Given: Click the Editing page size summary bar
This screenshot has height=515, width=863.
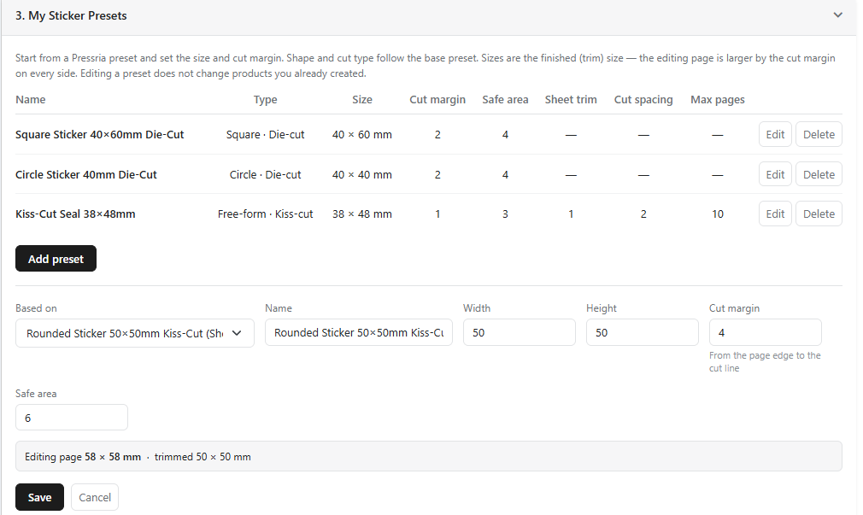Looking at the screenshot, I should [429, 456].
